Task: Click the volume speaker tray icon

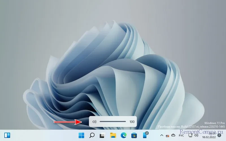Action: coord(196,135)
